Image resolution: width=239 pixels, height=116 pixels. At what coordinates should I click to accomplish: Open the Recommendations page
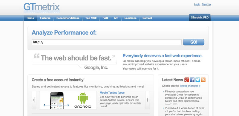tap(68, 18)
